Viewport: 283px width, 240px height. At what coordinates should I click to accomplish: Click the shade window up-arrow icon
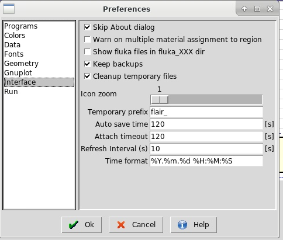[x=244, y=9]
